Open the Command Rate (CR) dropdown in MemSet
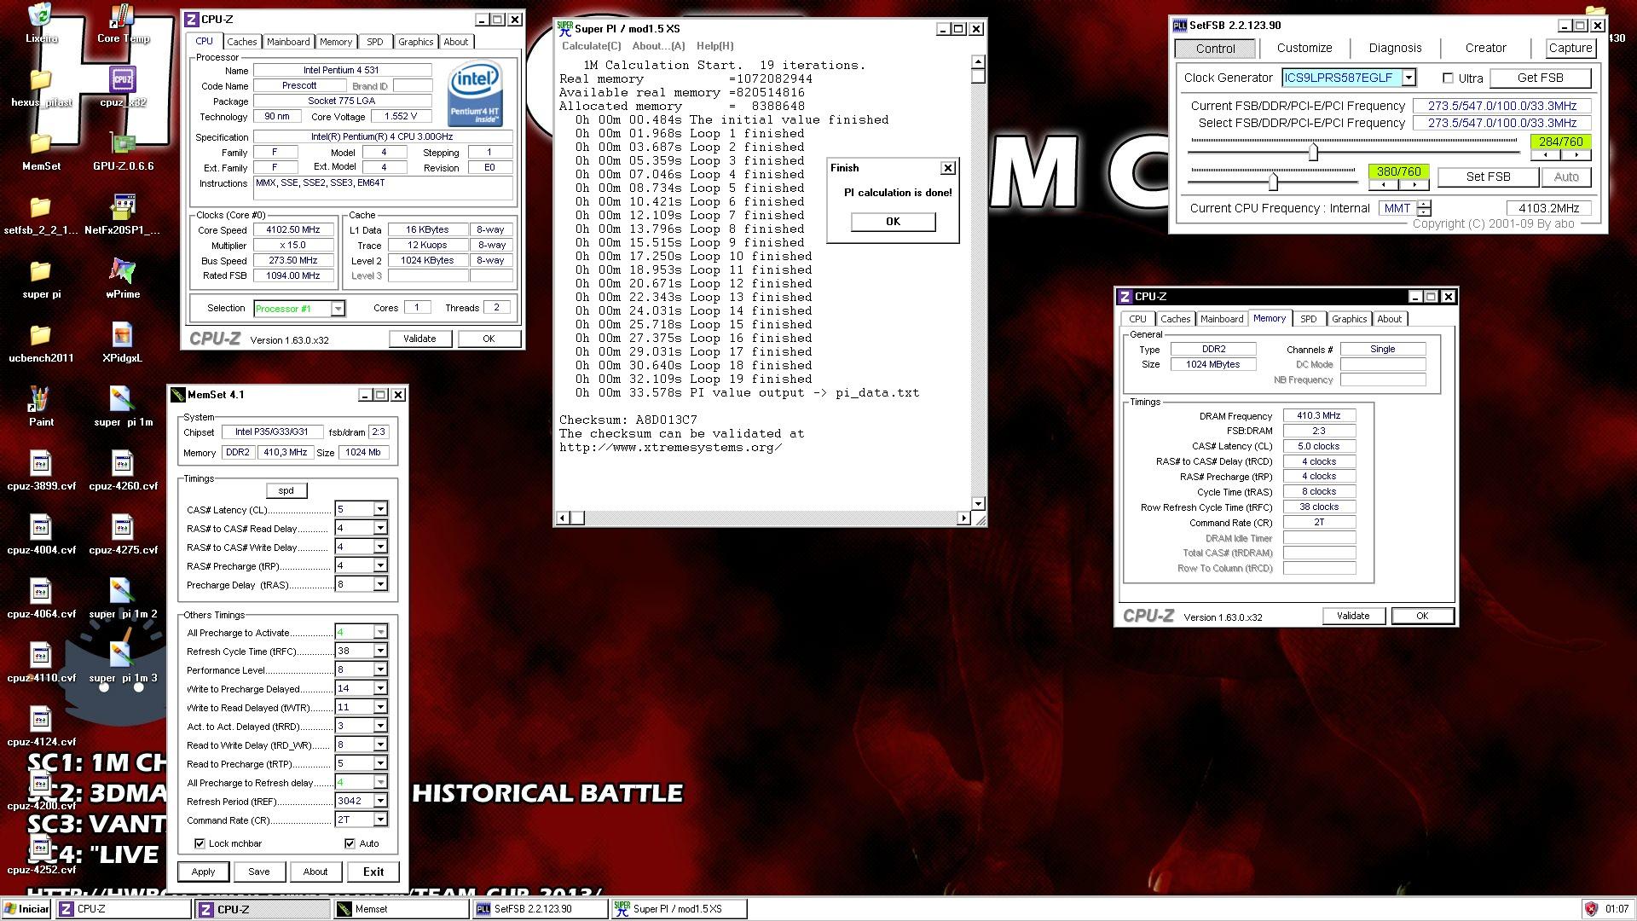 [380, 820]
